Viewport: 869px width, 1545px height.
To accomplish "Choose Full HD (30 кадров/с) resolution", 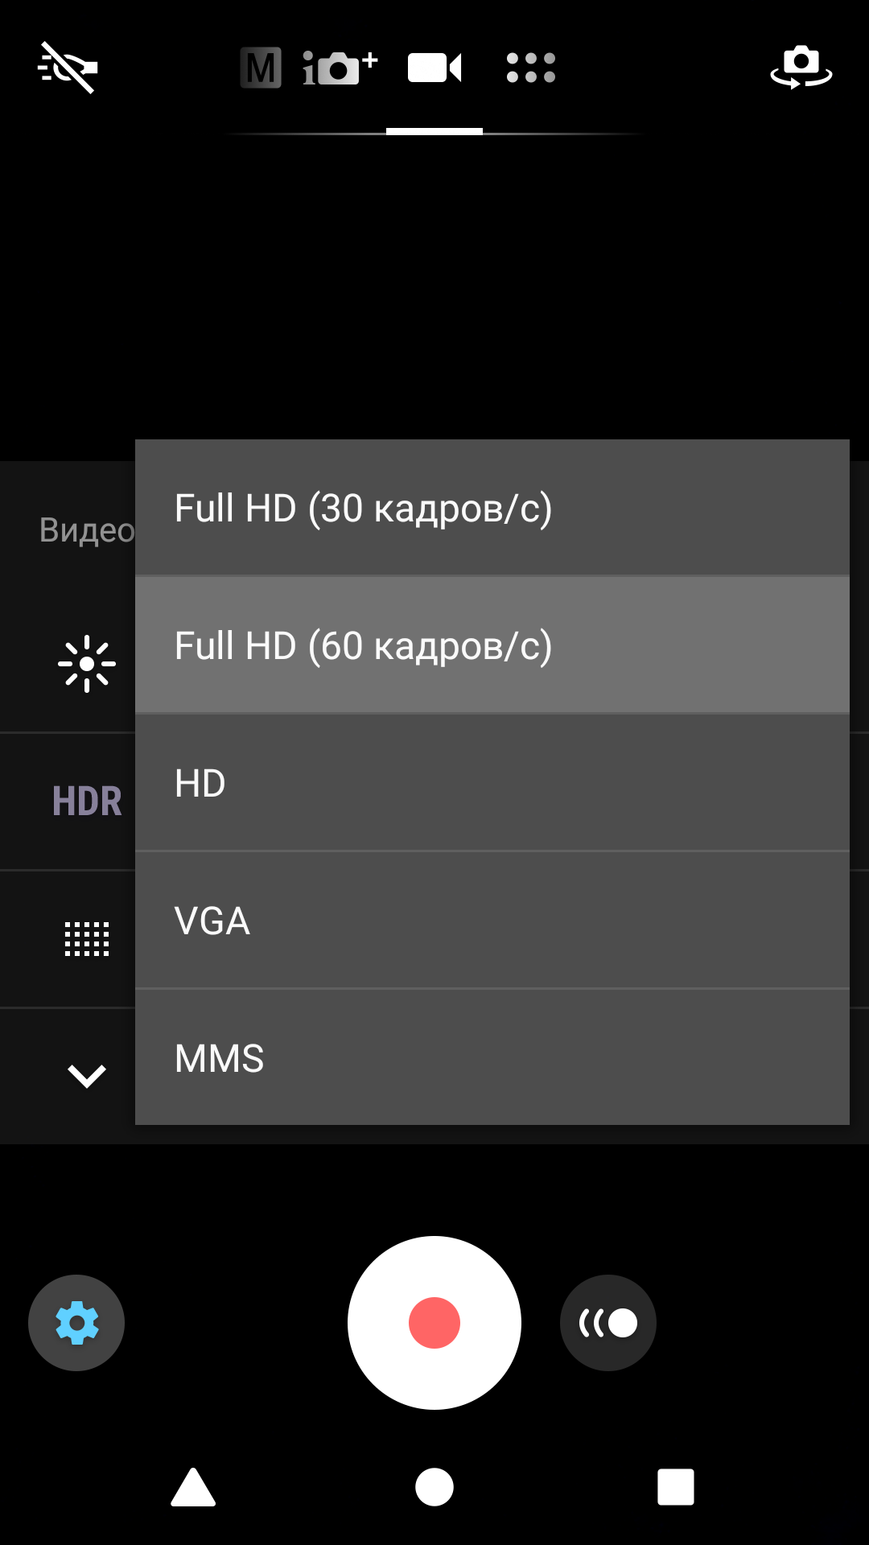I will pos(491,509).
